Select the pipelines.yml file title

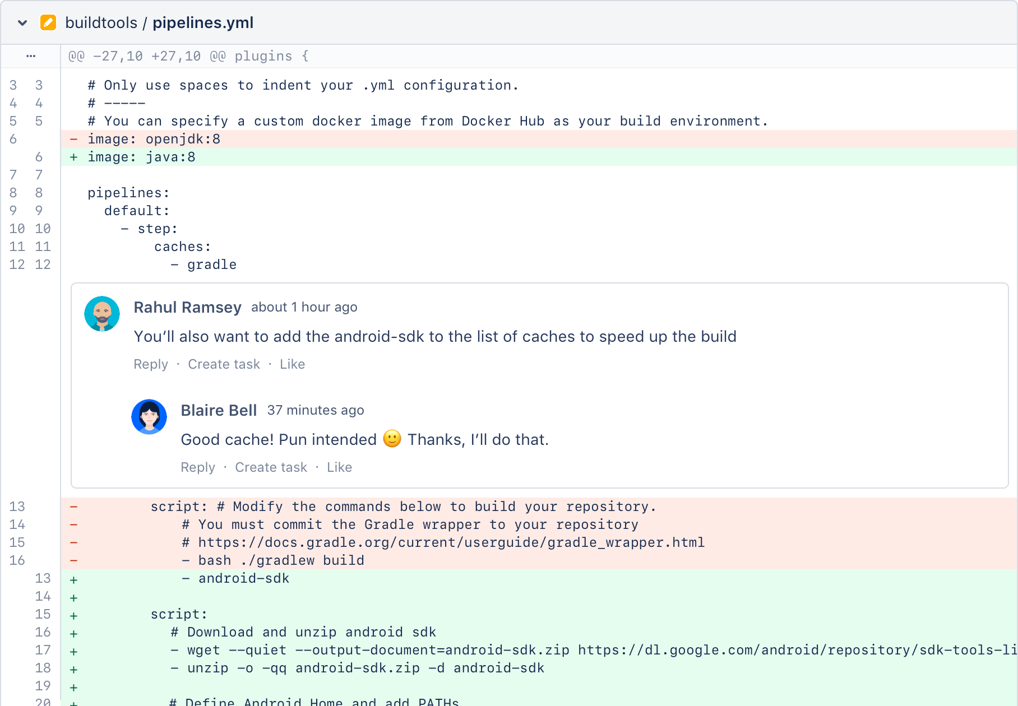tap(203, 23)
